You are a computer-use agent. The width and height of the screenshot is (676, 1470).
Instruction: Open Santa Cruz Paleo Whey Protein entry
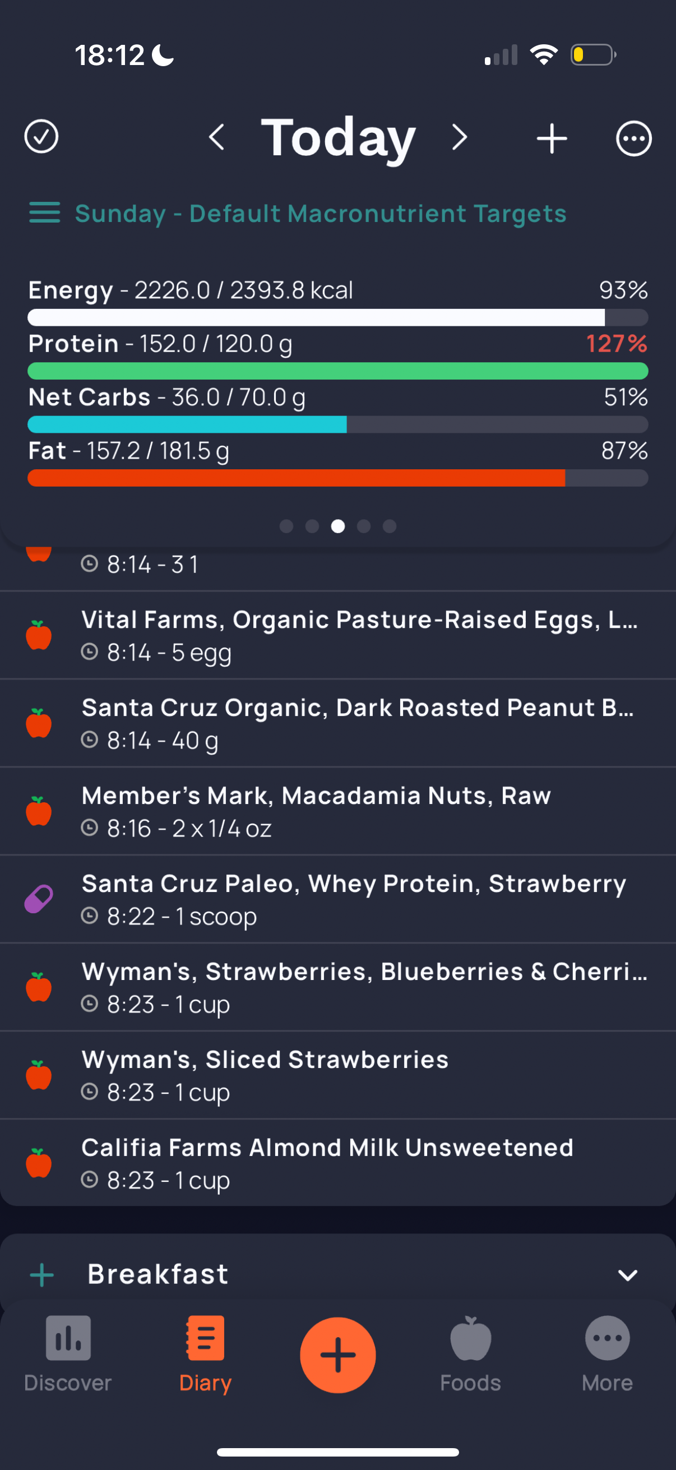pos(354,899)
